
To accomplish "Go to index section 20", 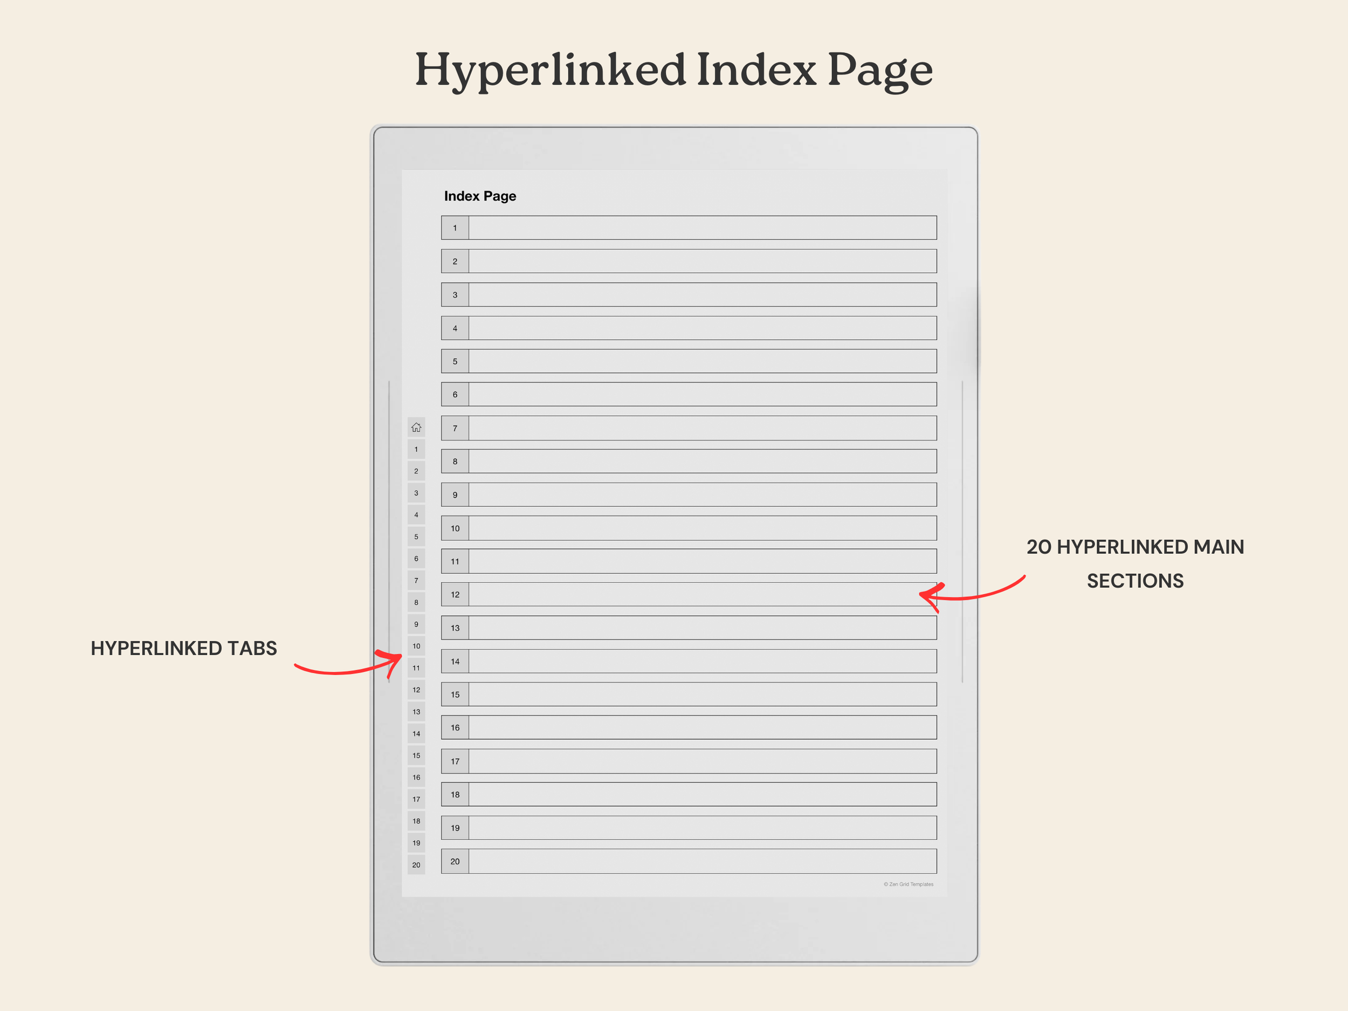I will click(x=455, y=861).
